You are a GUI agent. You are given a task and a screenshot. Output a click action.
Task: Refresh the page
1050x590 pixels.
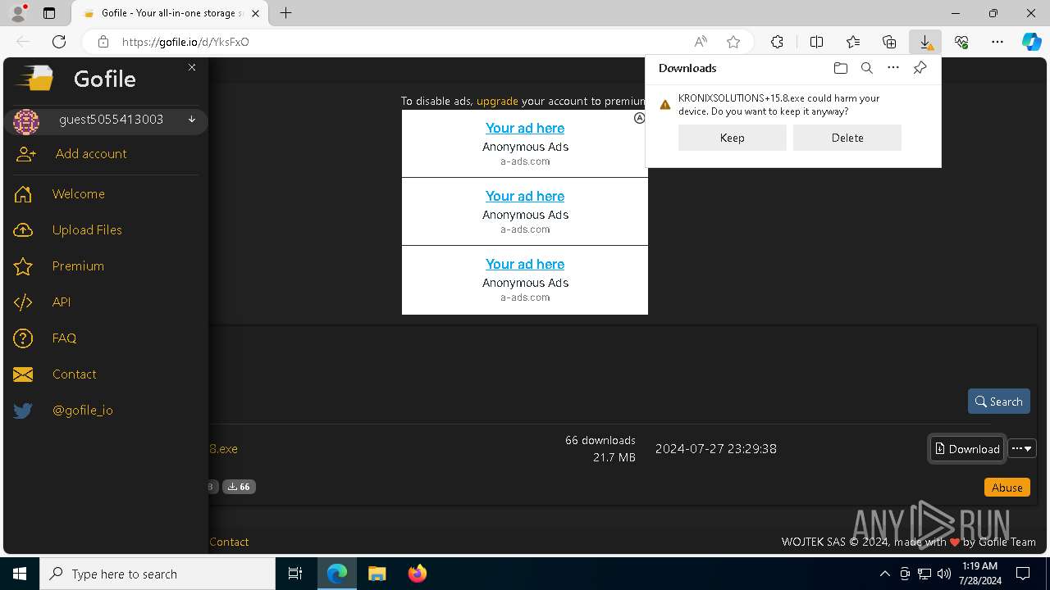[59, 42]
